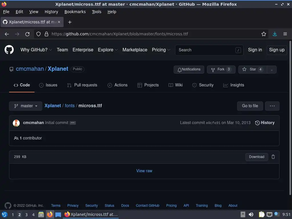Open cmcmahan owner profile link

pos(30,69)
